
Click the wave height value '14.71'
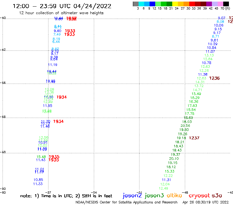[x=197, y=90]
